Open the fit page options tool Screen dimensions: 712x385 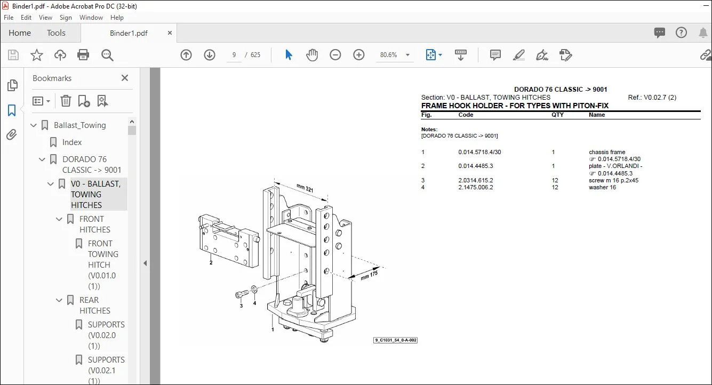(434, 55)
